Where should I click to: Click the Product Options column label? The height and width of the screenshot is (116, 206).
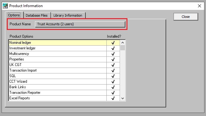click(21, 36)
